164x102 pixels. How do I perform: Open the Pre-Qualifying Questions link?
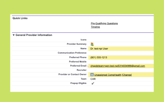pos(104,23)
